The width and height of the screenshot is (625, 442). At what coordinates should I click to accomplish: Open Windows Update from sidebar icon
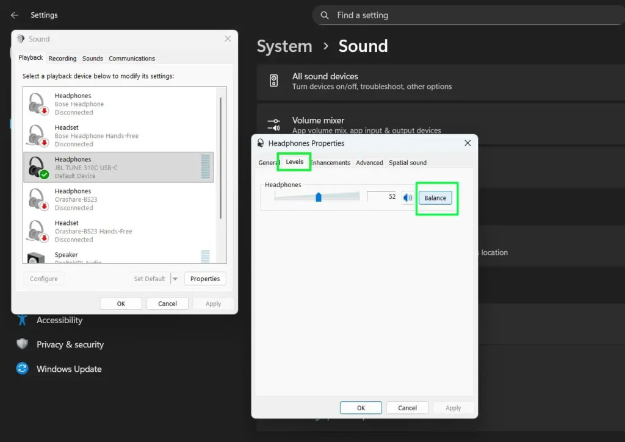coord(23,369)
